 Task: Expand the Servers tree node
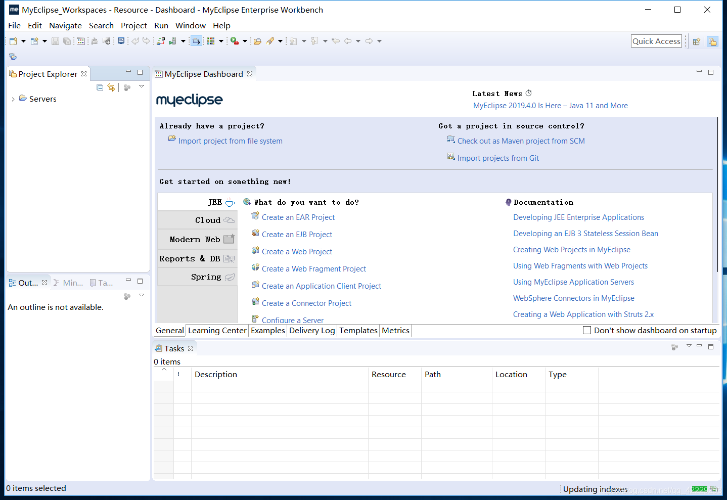[13, 99]
